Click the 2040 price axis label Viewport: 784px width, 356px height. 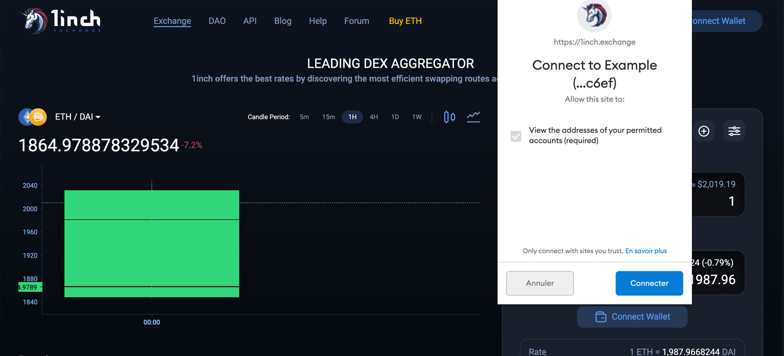coord(30,185)
